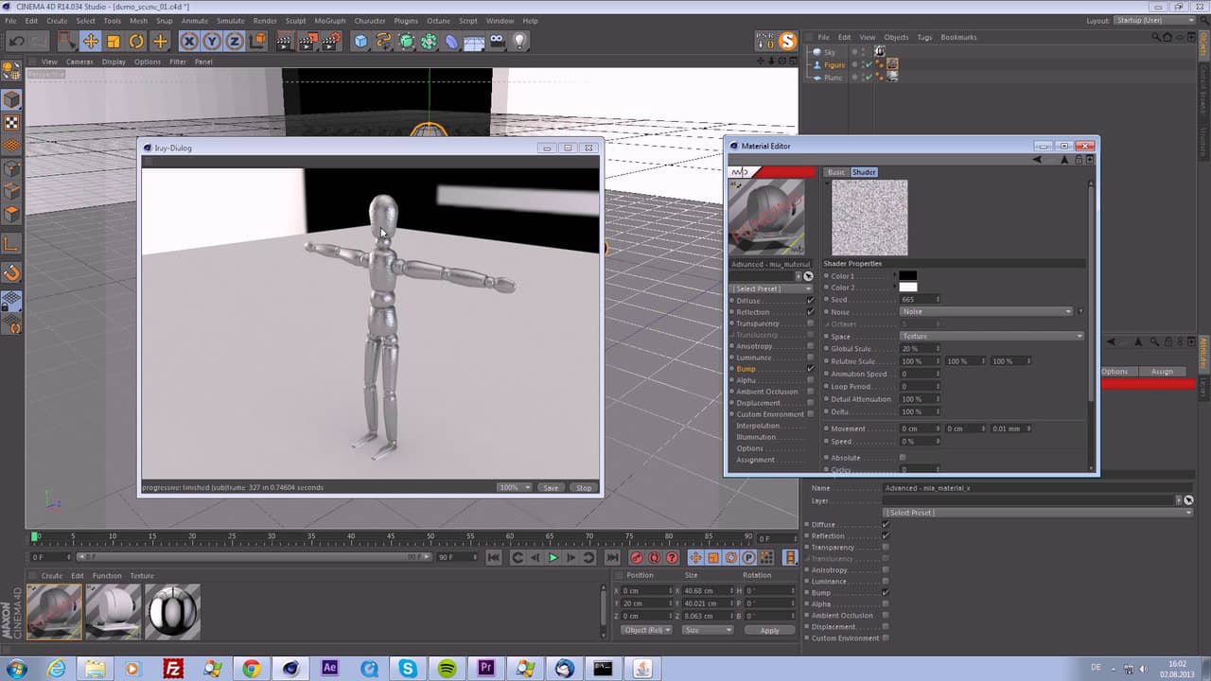Open Select Preset dropdown in Attributes panel
This screenshot has width=1211, height=681.
(x=1038, y=513)
